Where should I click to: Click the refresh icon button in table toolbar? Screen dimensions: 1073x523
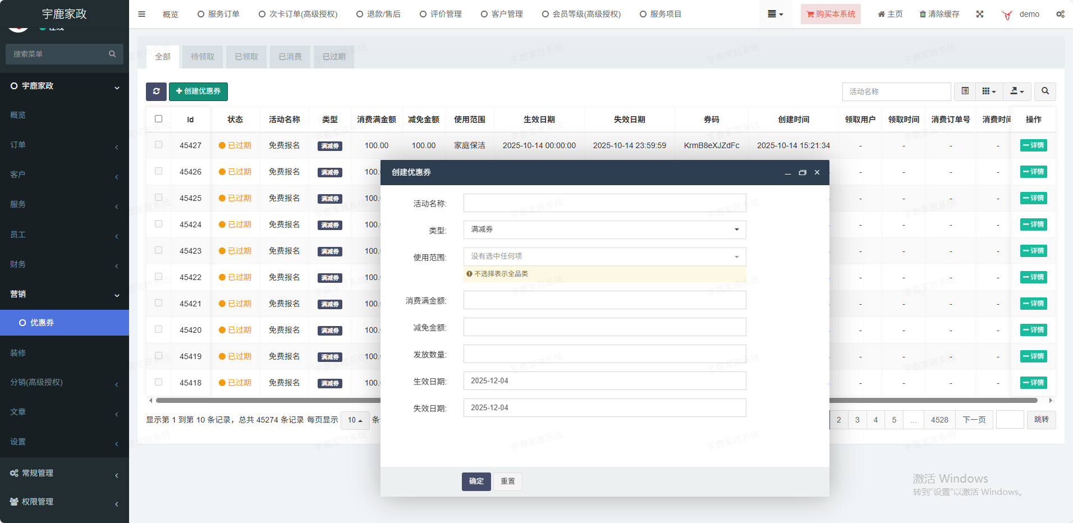point(156,91)
